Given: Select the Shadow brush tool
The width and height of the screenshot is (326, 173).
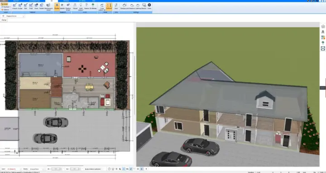Looking at the screenshot, I should coord(68,7).
